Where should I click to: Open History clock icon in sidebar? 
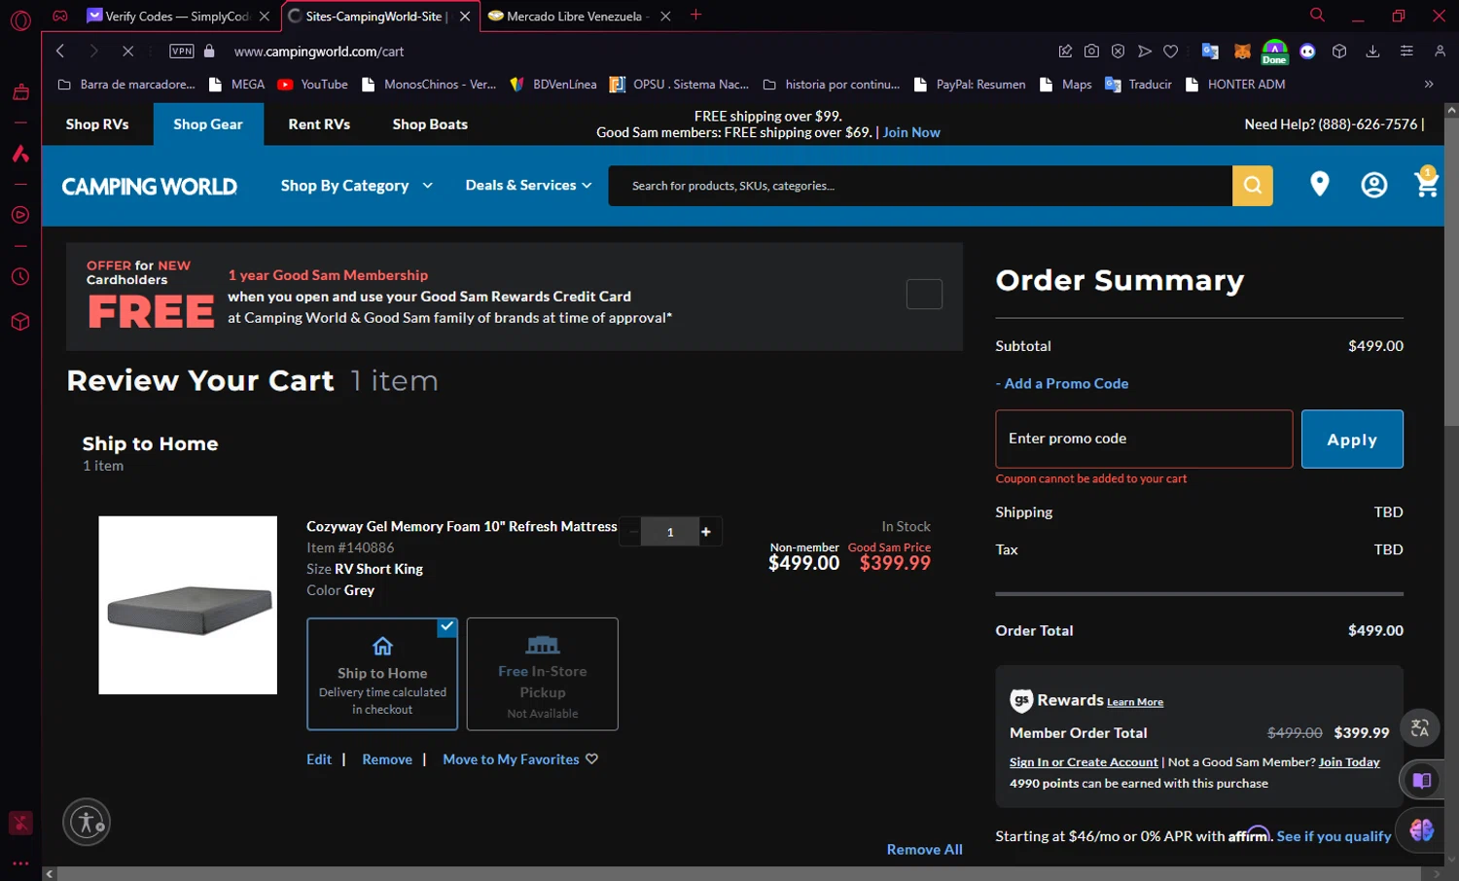(20, 277)
